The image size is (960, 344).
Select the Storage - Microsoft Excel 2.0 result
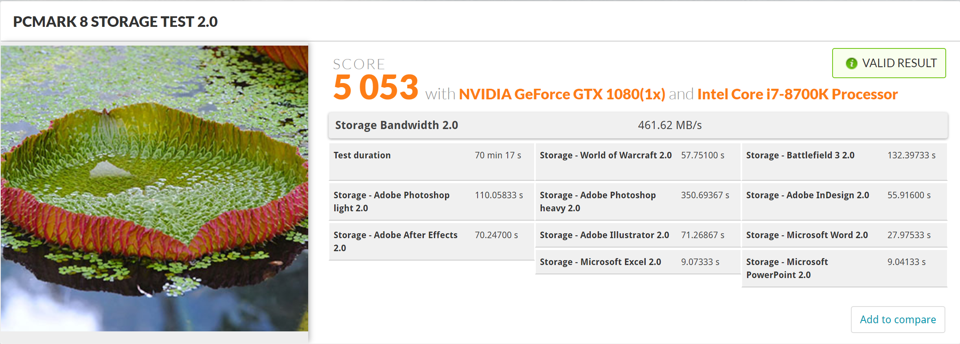[x=638, y=262]
